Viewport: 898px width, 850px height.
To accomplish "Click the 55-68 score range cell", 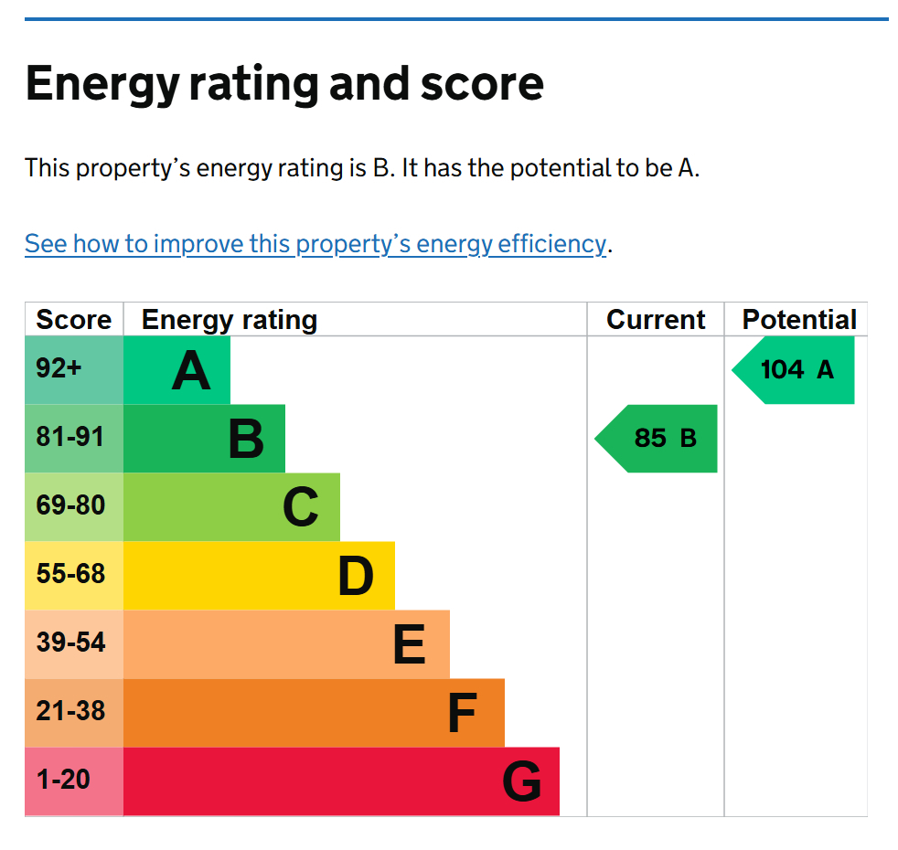I will coord(74,576).
